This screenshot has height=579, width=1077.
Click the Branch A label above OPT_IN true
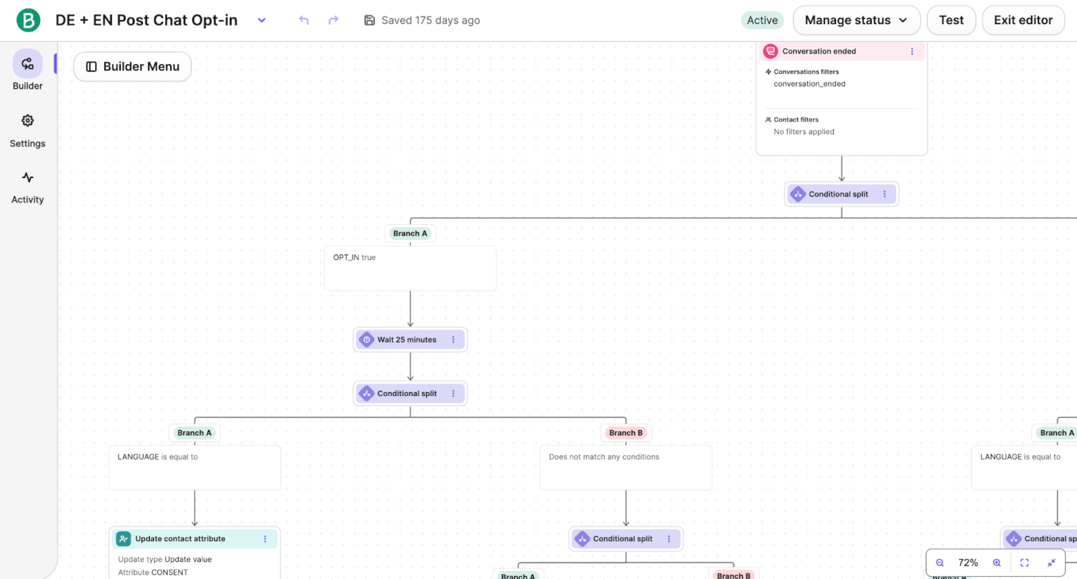410,233
